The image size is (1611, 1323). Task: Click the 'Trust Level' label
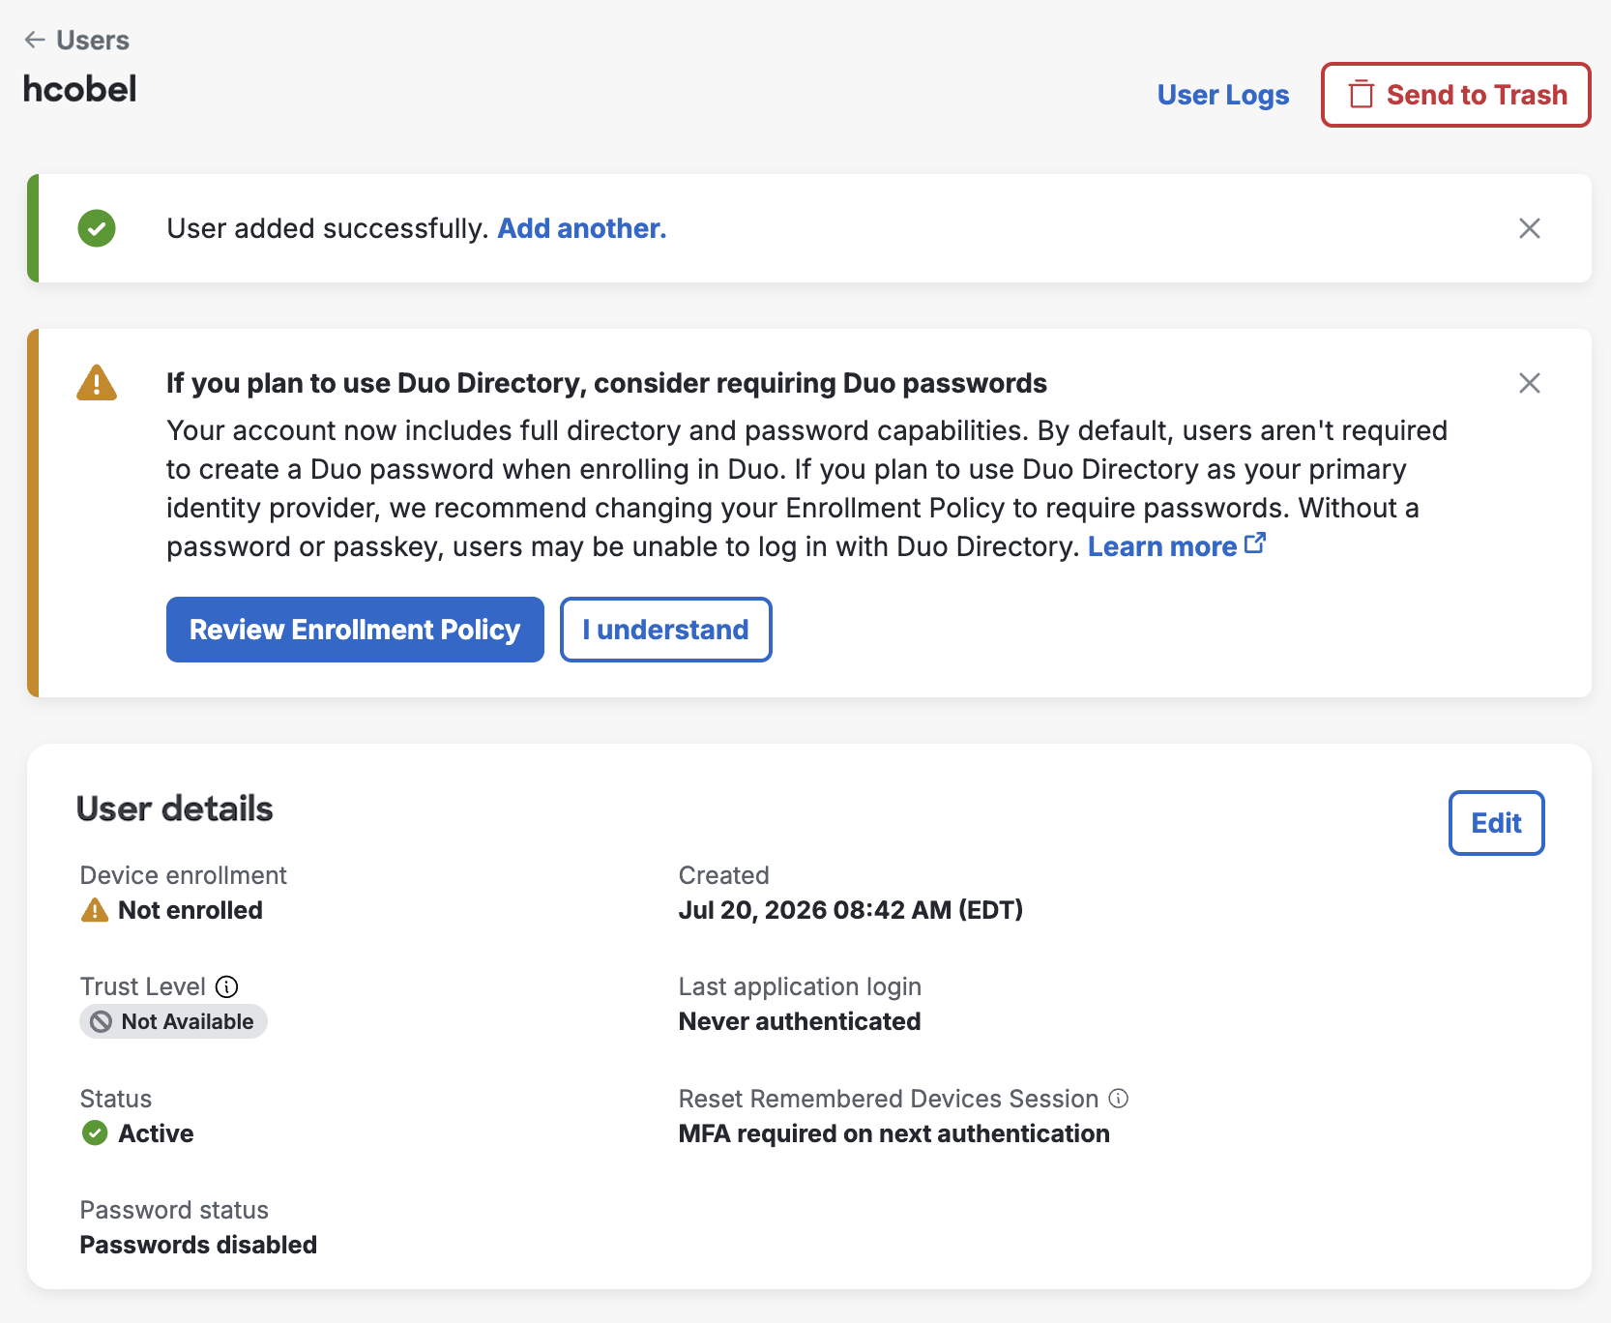click(x=143, y=986)
